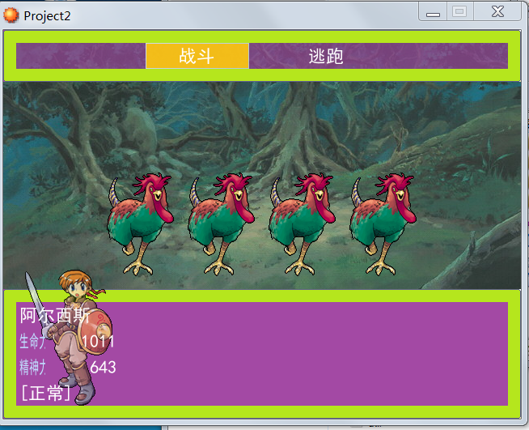Click the Project2 app icon in the title bar

[x=11, y=15]
